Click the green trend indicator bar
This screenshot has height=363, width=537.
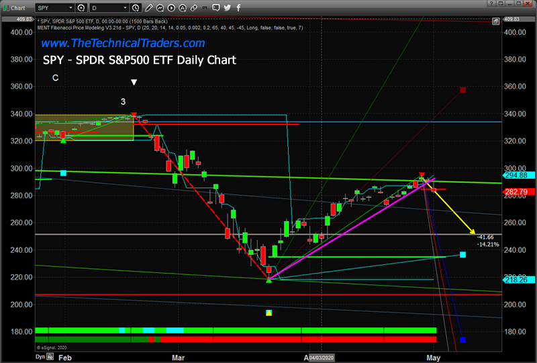(236, 331)
